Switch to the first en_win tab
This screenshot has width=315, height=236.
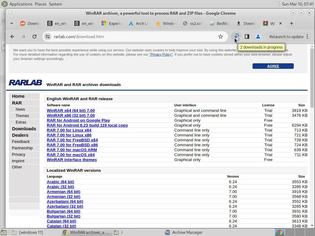coord(57,23)
